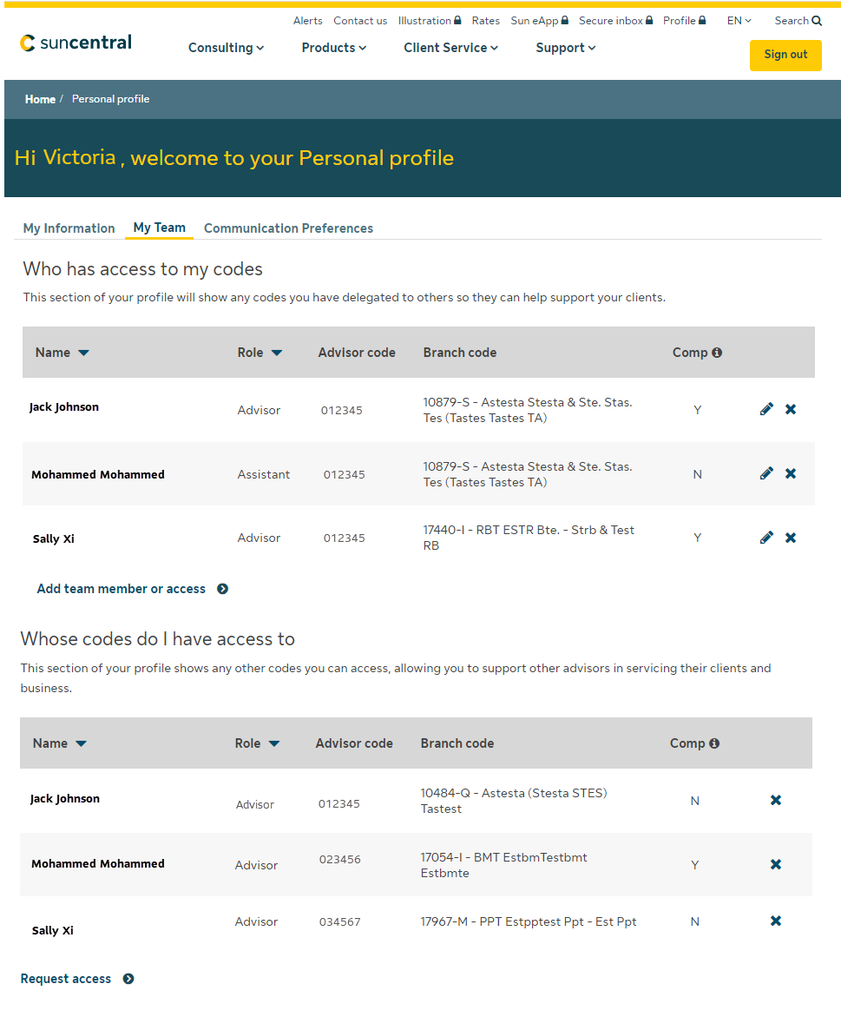Switch to My Information tab
The width and height of the screenshot is (841, 1017).
(x=69, y=228)
